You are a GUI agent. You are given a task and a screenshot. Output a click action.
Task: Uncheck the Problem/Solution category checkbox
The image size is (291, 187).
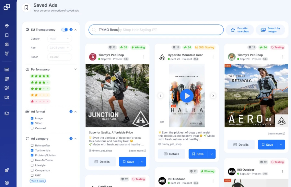pyautogui.click(x=32, y=155)
